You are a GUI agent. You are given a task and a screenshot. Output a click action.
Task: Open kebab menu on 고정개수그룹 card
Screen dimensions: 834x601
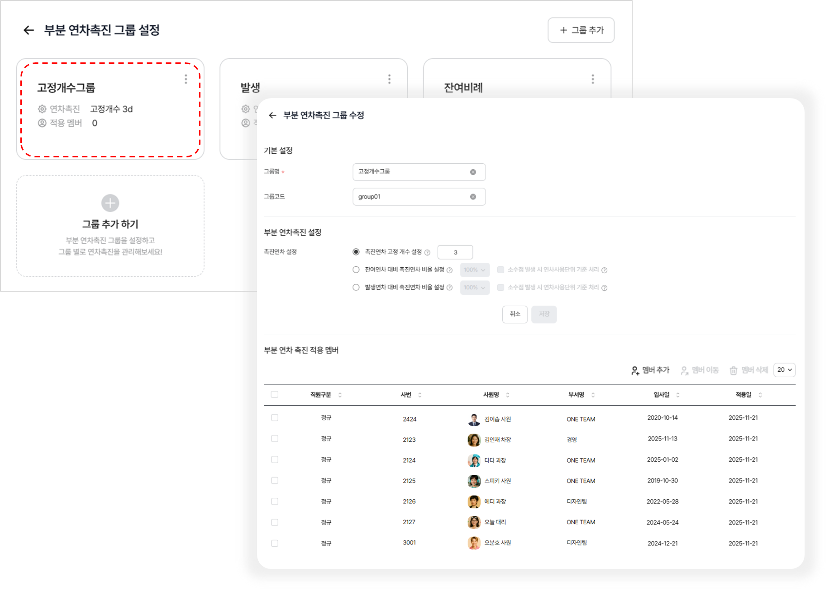(186, 79)
